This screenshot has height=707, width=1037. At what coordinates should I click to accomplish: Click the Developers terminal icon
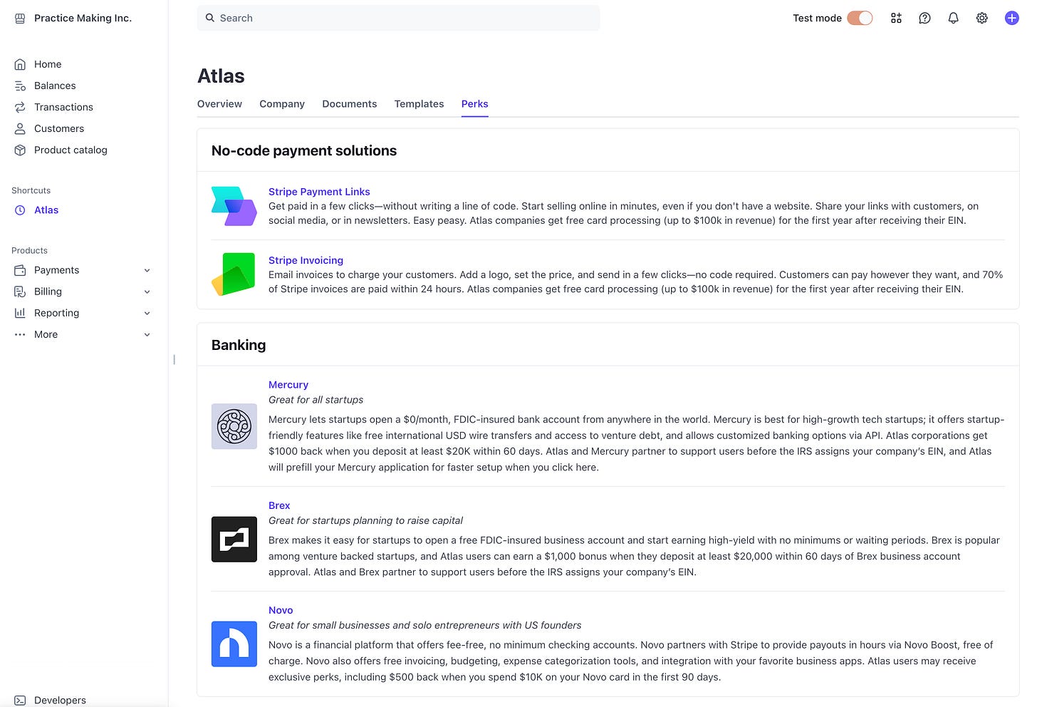pos(20,701)
